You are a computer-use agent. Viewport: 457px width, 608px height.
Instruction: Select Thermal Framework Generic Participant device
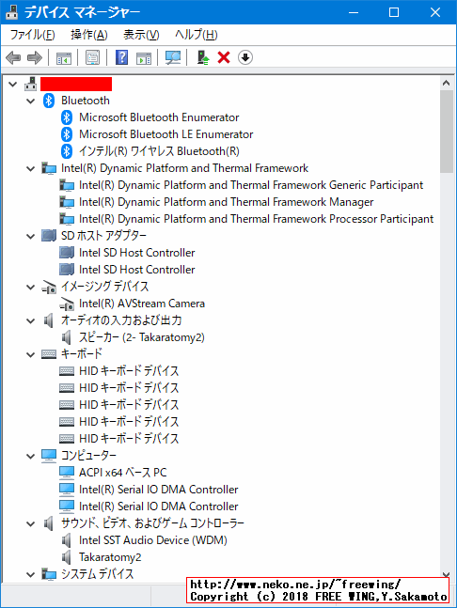point(251,185)
